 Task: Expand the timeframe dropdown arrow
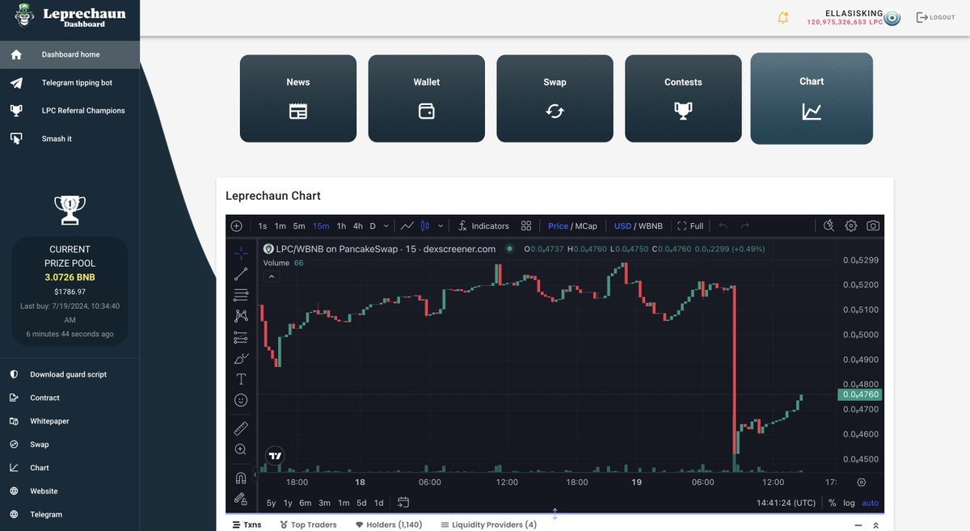pyautogui.click(x=386, y=226)
